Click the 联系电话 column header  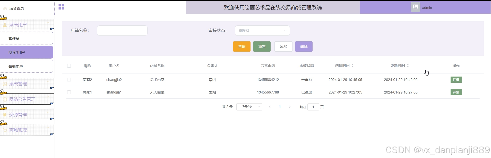(x=268, y=66)
